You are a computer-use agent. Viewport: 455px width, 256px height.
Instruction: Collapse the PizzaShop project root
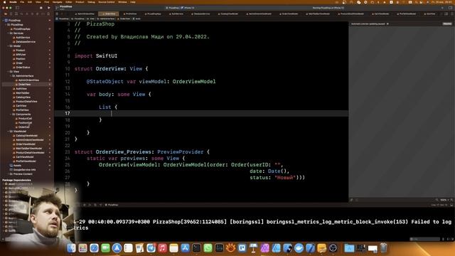pos(3,21)
